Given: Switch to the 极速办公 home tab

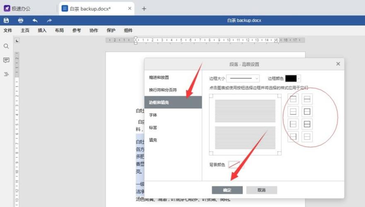Looking at the screenshot, I should point(17,9).
